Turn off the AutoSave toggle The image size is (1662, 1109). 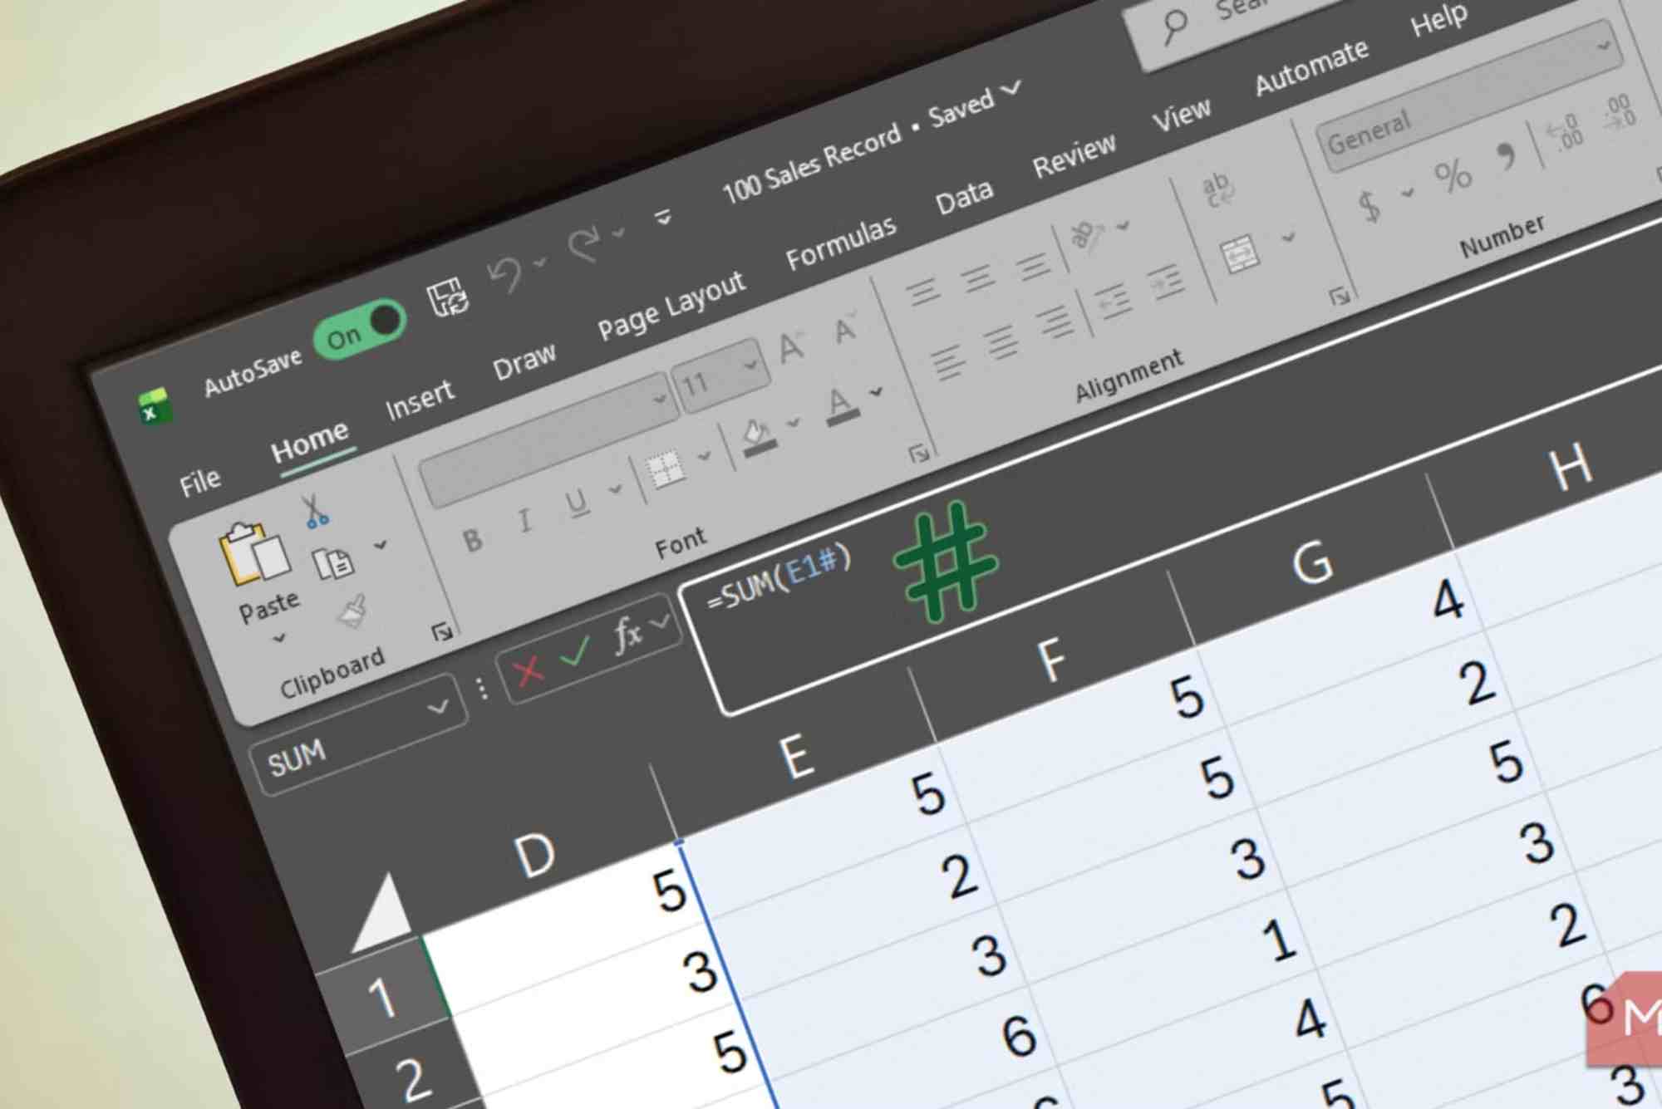360,329
